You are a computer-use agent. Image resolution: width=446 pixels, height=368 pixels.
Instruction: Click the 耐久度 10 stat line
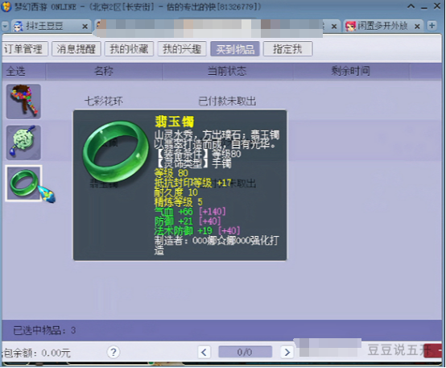[x=176, y=192]
